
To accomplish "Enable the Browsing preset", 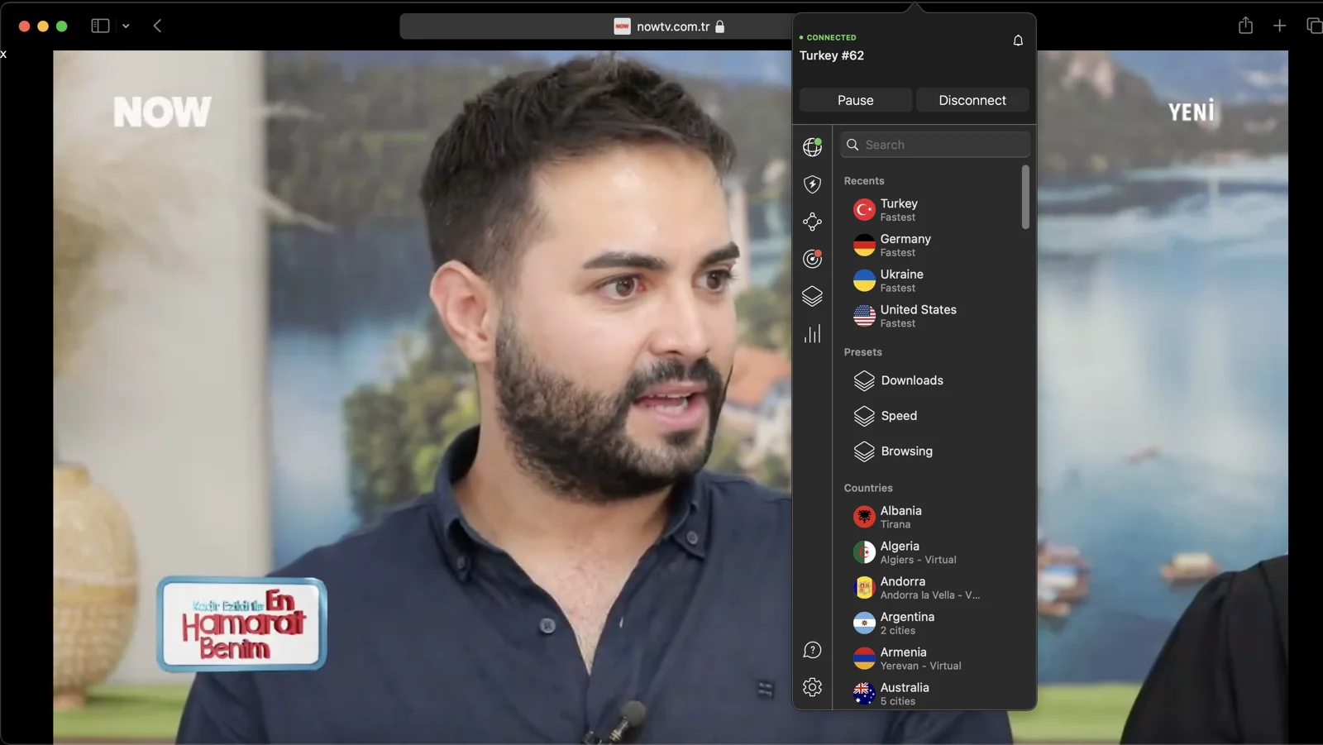I will click(906, 451).
